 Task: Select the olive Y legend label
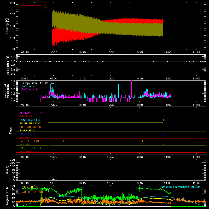point(45,8)
